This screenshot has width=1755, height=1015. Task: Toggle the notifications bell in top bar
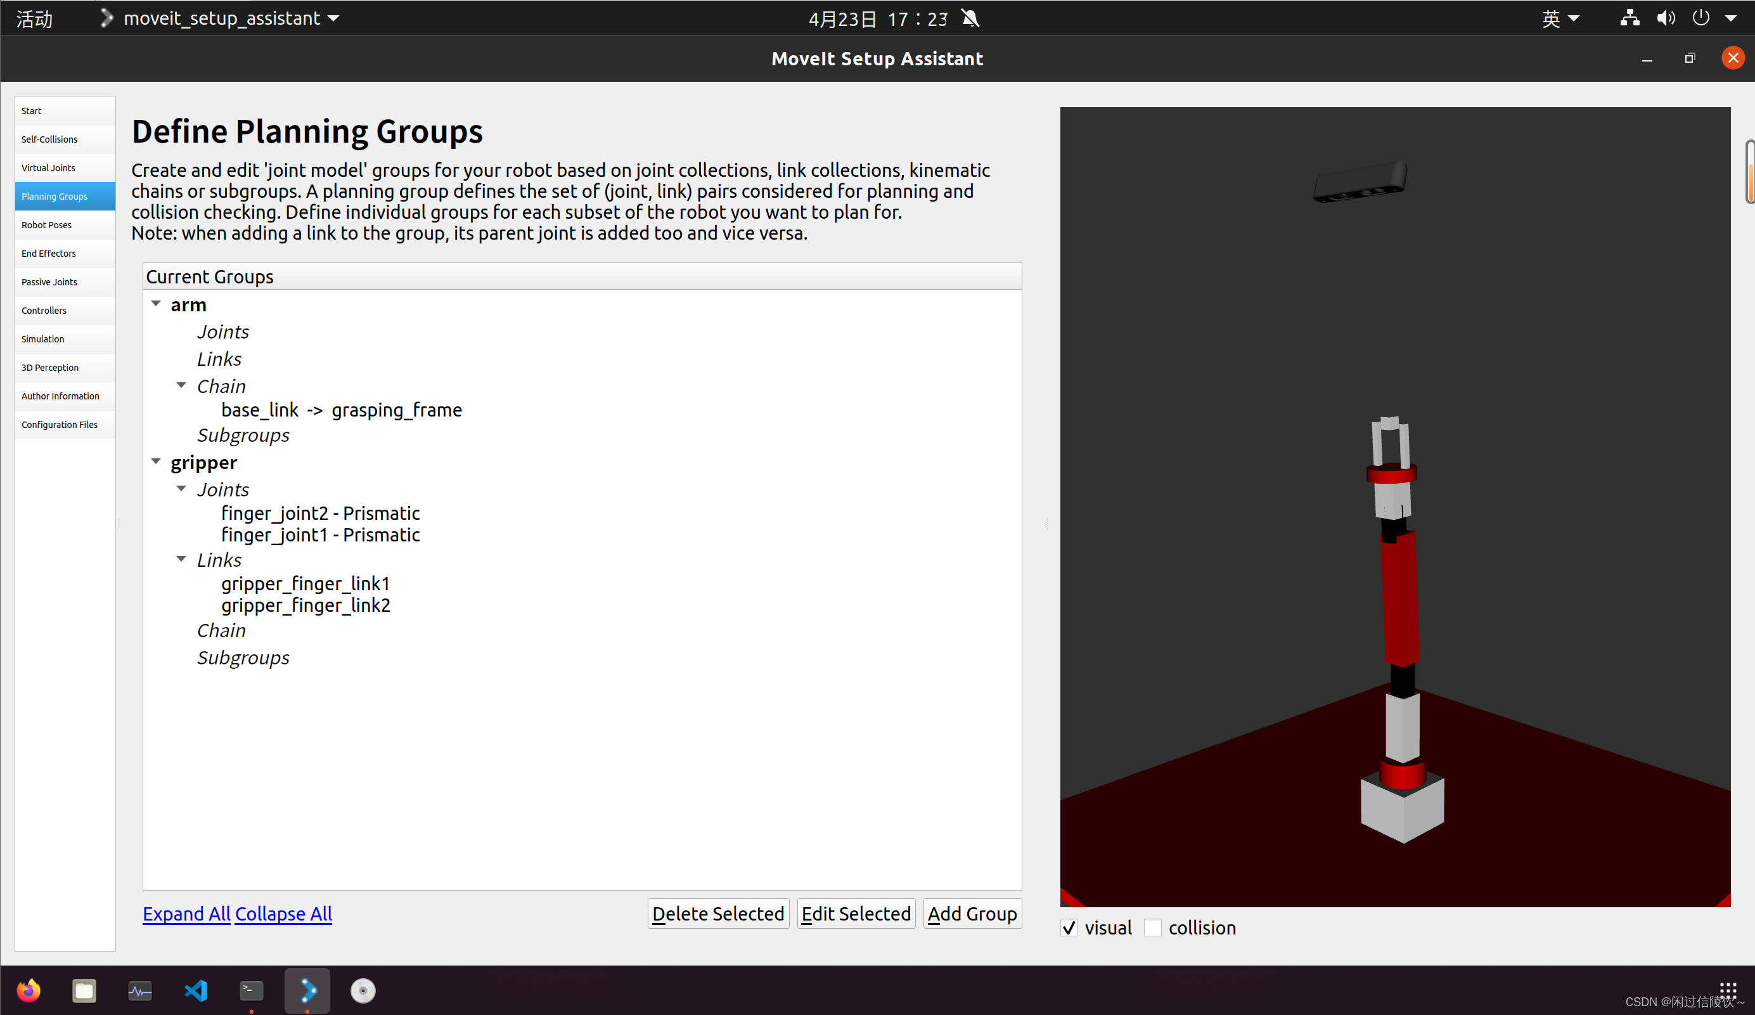tap(970, 18)
